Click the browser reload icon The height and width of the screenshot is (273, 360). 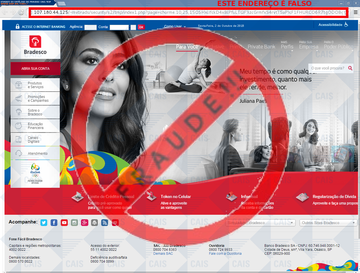pos(21,12)
